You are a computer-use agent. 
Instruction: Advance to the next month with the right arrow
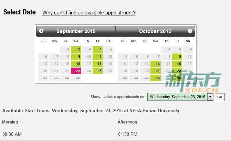[190, 31]
